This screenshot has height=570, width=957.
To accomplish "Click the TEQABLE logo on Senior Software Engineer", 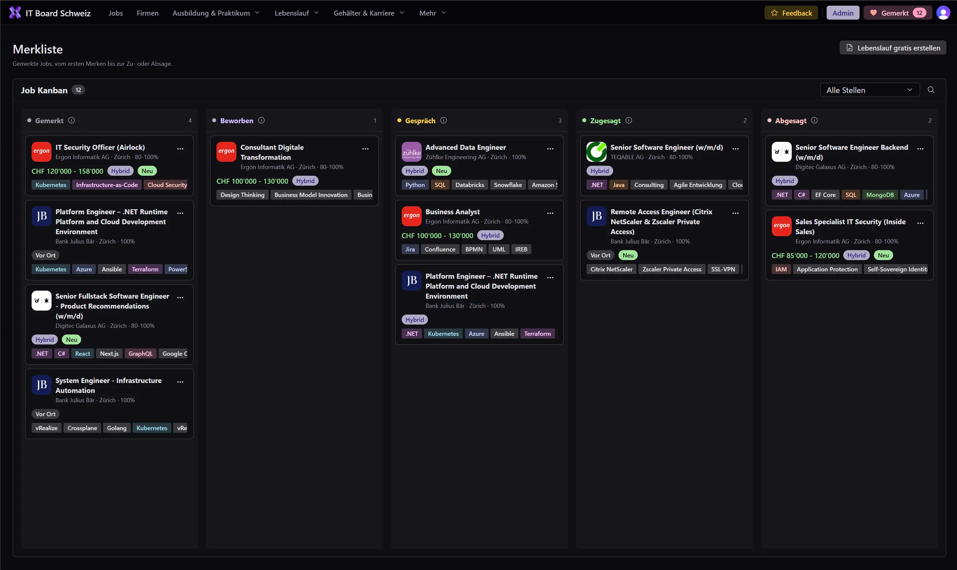I will [596, 152].
